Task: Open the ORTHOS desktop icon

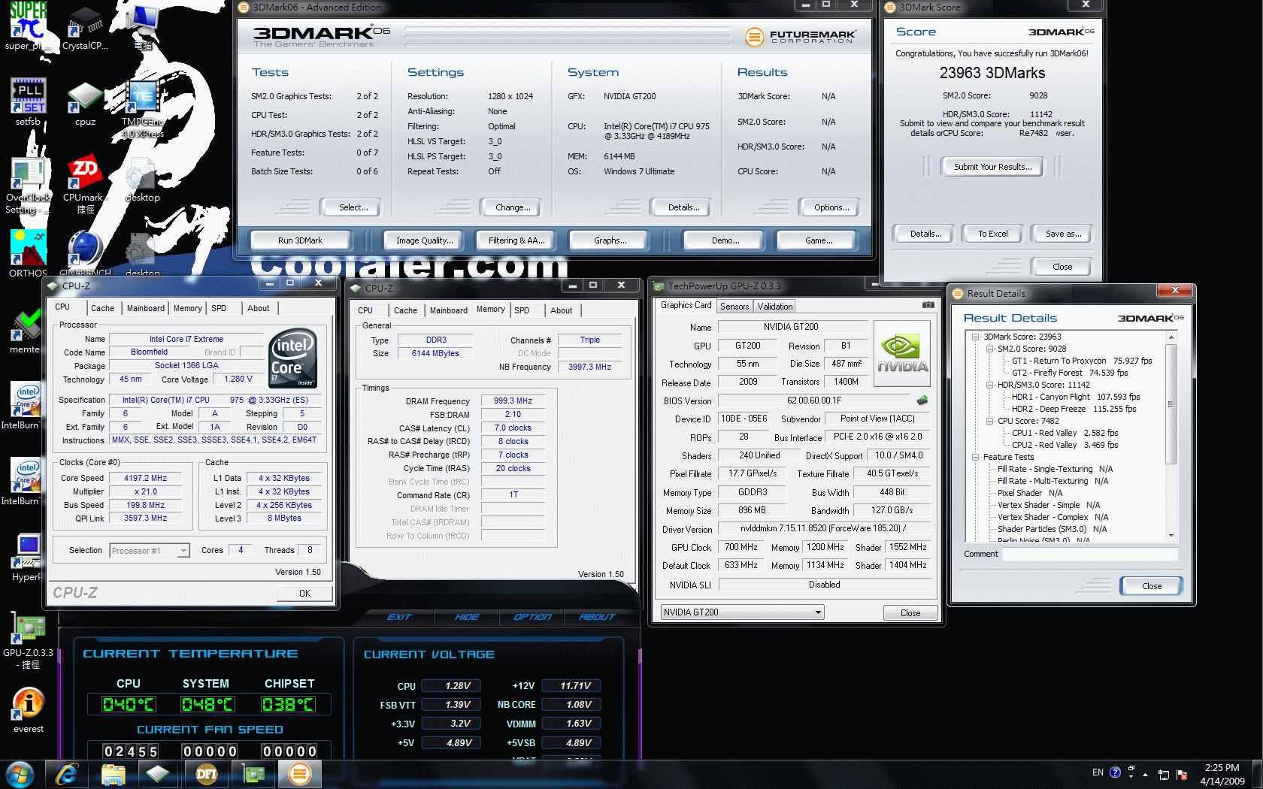Action: click(28, 254)
